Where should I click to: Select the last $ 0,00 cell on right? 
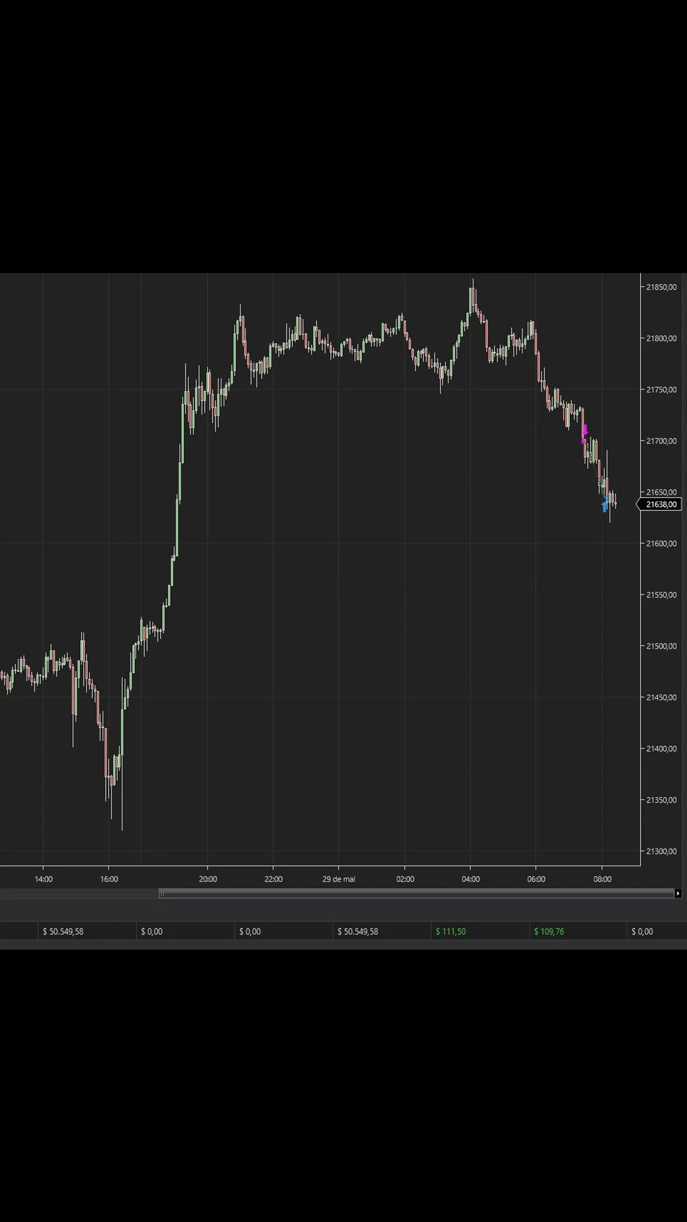[x=642, y=931]
